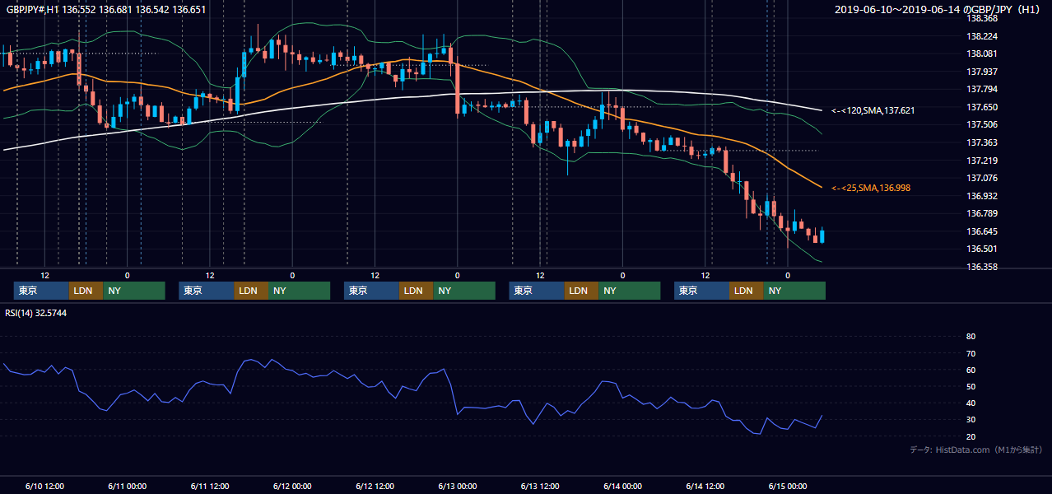Select the 6/12 12:00 date label
The height and width of the screenshot is (494, 1052).
click(375, 487)
